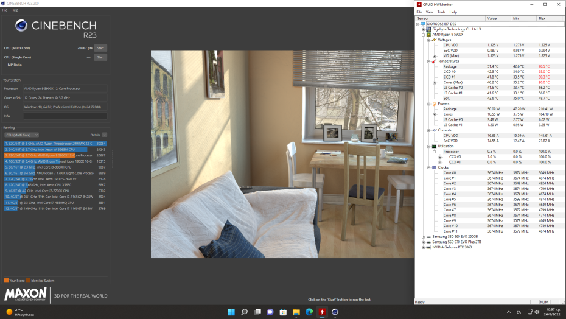Start the CPU Multi Core benchmark

[x=100, y=47]
